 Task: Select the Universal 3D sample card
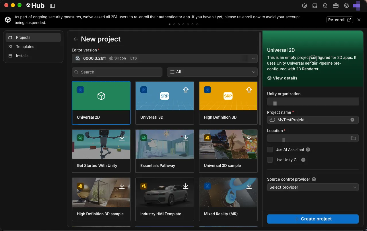click(x=228, y=151)
